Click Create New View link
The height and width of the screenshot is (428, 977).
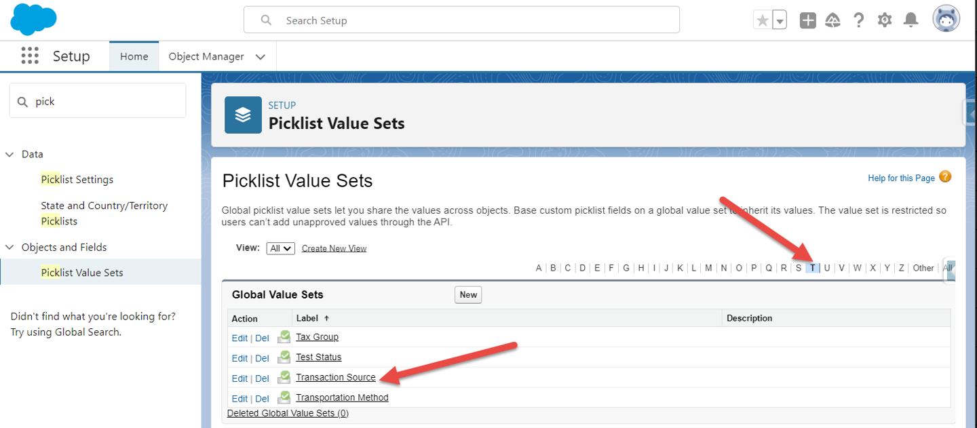[334, 248]
